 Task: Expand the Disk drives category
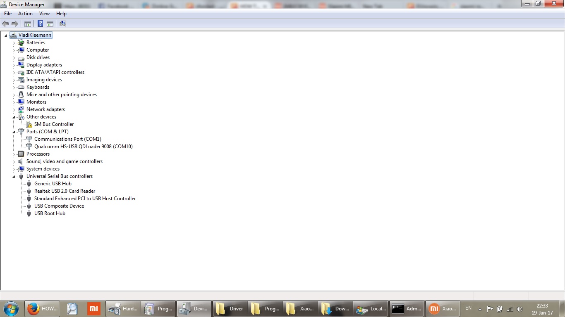14,58
